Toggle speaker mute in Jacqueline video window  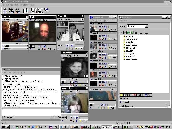pyautogui.click(x=76, y=82)
